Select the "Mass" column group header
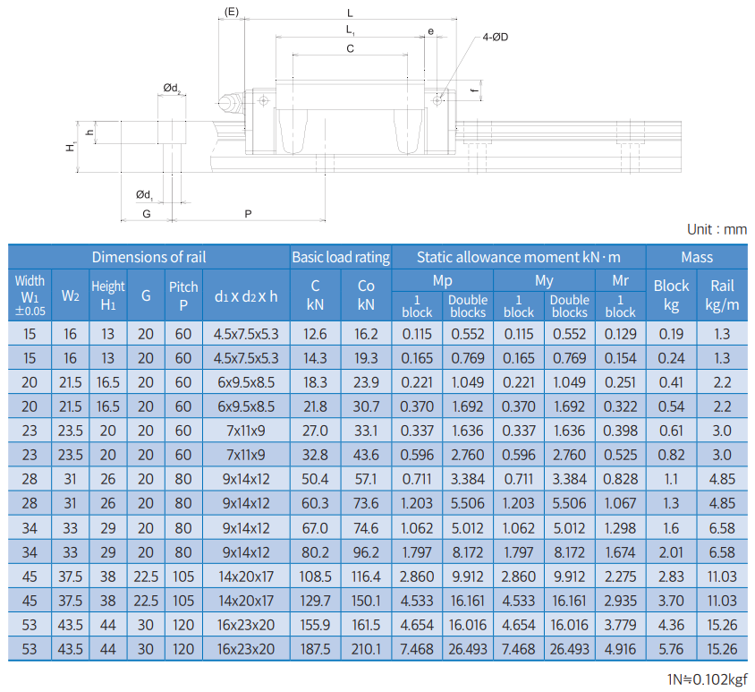The height and width of the screenshot is (692, 755). [696, 257]
